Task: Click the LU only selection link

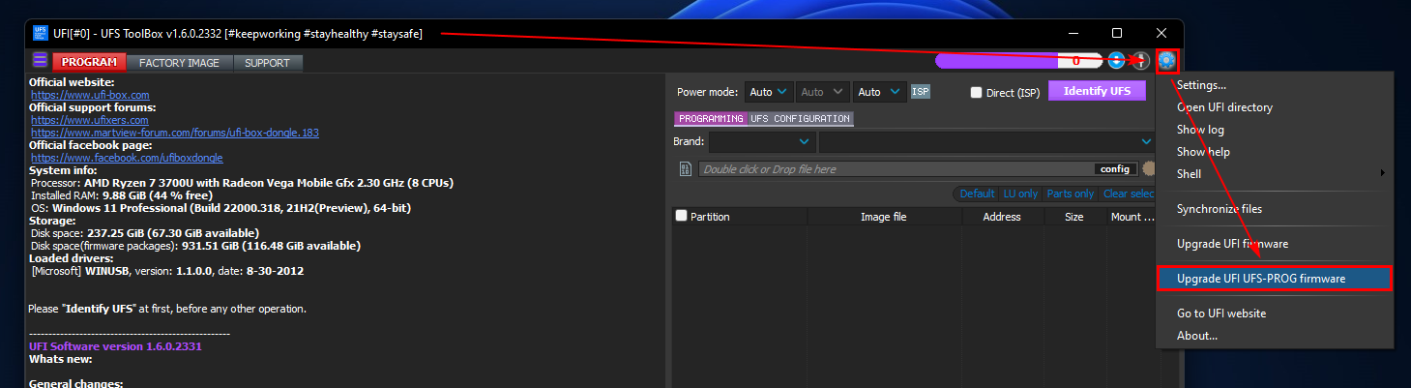Action: (x=1020, y=194)
